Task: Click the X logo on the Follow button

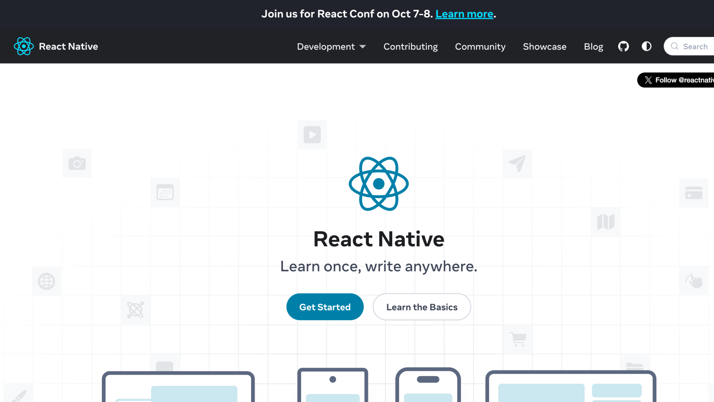Action: coord(648,80)
